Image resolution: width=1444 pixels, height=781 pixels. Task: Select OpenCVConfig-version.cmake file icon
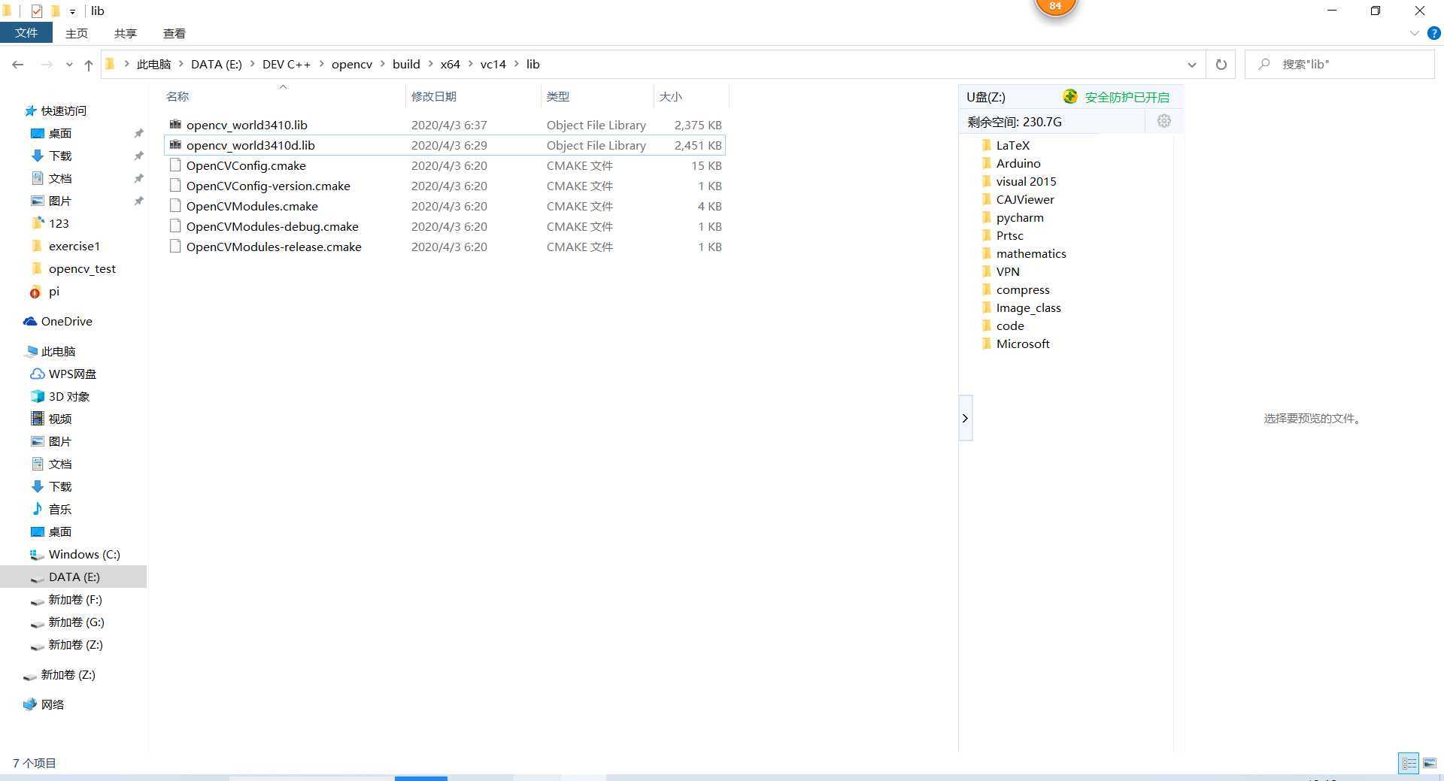175,186
